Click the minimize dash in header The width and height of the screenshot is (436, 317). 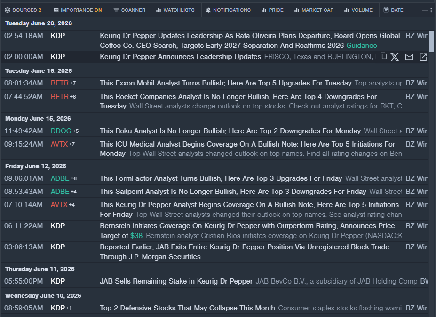coord(424,10)
